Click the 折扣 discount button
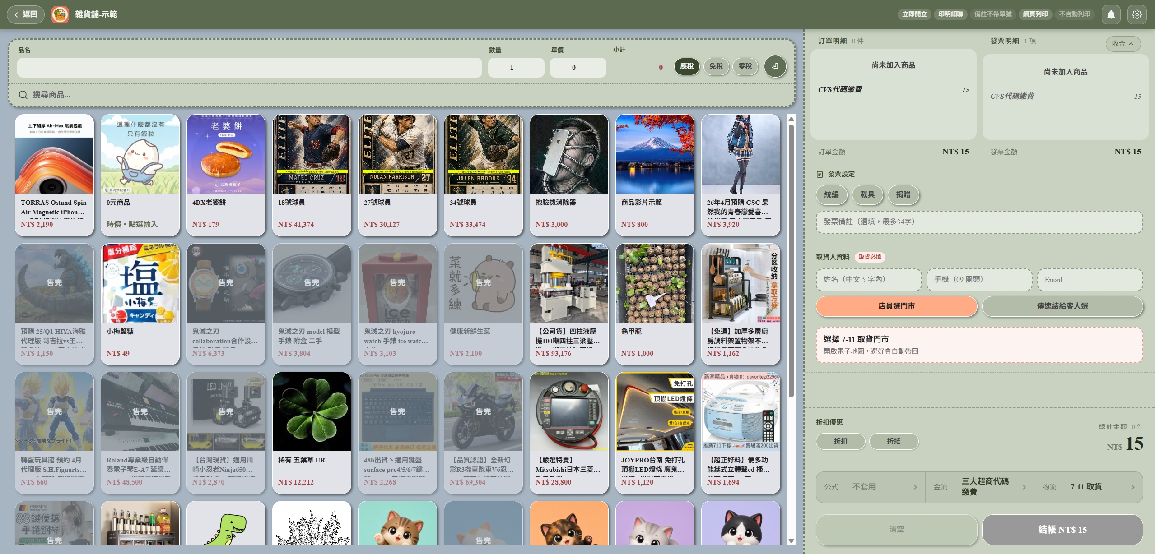The width and height of the screenshot is (1155, 554). click(x=841, y=441)
